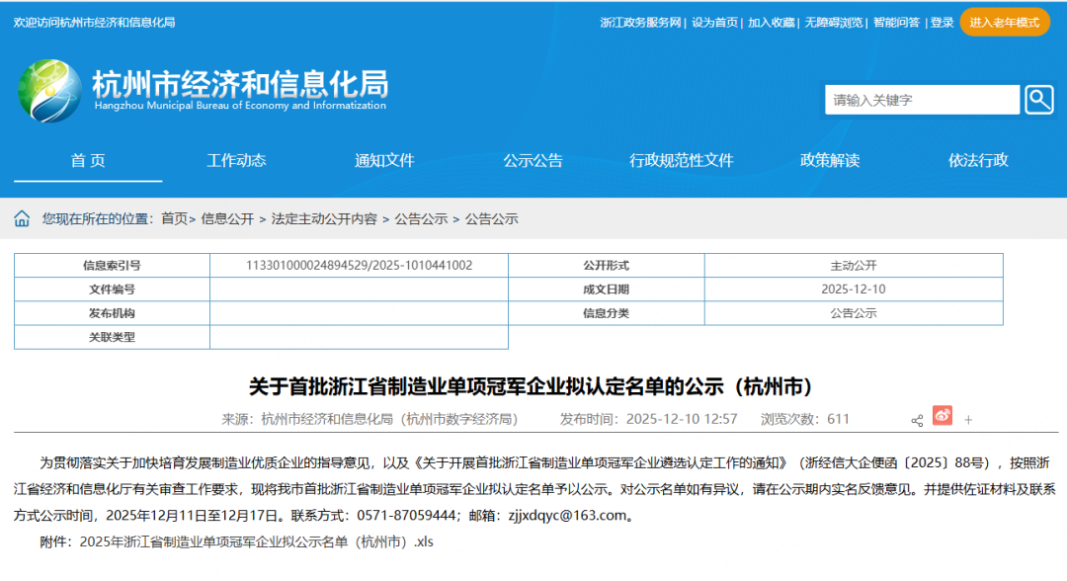
Task: Click the 登录 login link
Action: tap(942, 23)
